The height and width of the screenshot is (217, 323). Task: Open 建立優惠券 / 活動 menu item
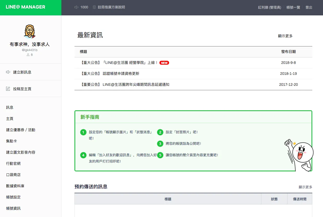21,130
